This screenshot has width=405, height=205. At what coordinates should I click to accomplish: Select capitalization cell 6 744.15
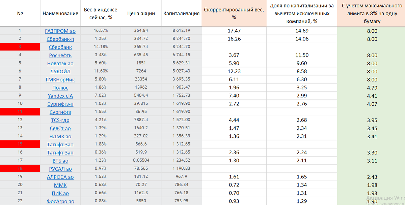(x=181, y=55)
